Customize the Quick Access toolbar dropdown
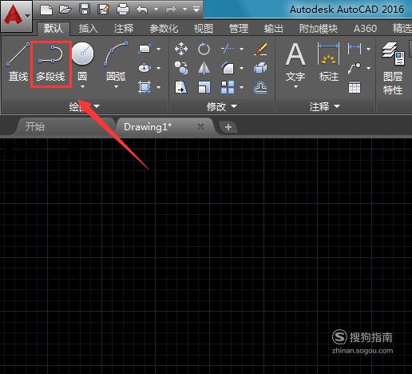This screenshot has height=374, width=412. tap(196, 10)
